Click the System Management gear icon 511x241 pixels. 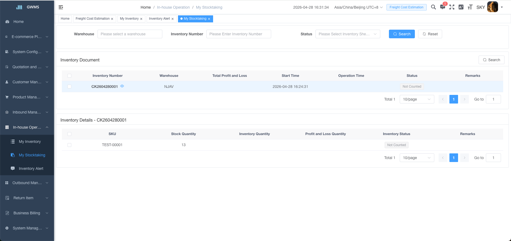tap(7, 228)
